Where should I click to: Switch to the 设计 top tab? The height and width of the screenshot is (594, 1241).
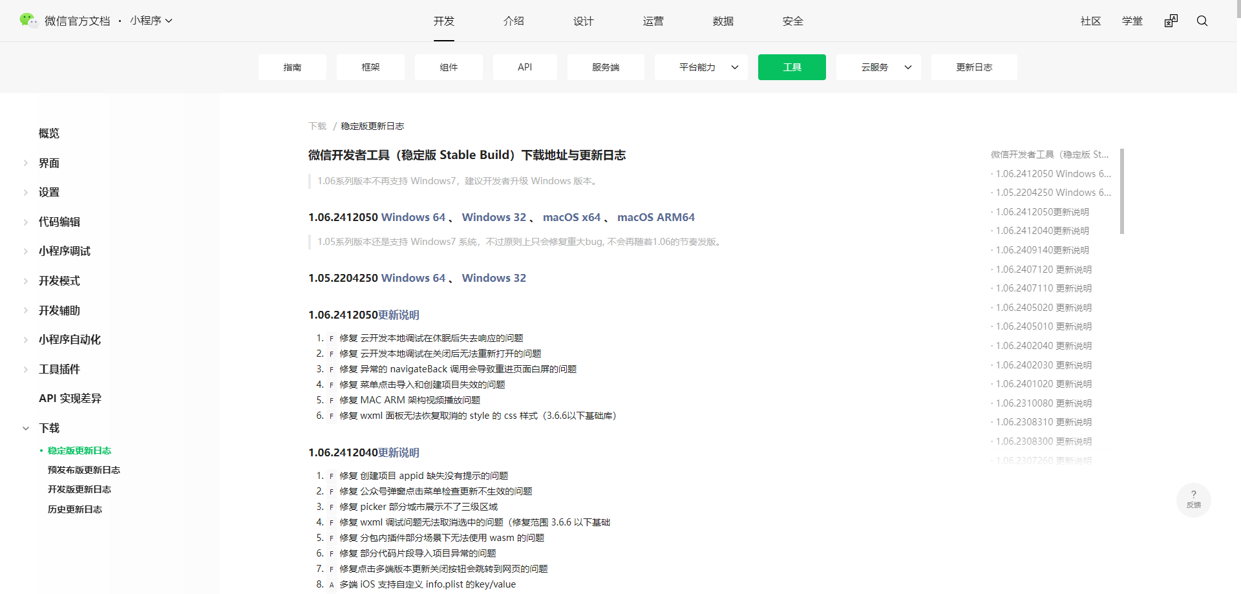pyautogui.click(x=584, y=21)
